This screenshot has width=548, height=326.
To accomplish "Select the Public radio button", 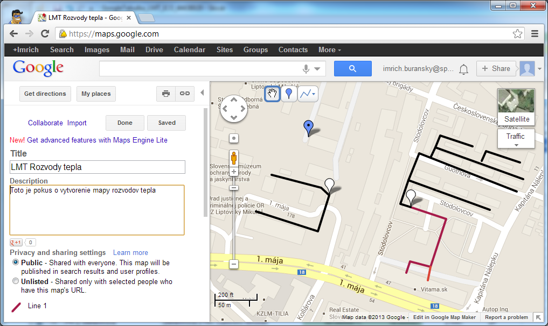I will tap(16, 262).
